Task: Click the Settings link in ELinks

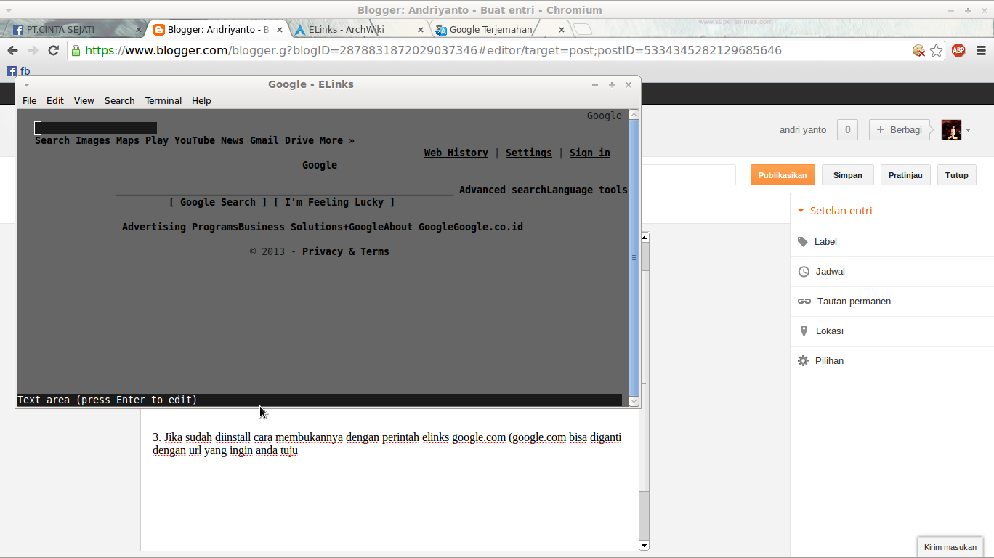Action: point(529,153)
